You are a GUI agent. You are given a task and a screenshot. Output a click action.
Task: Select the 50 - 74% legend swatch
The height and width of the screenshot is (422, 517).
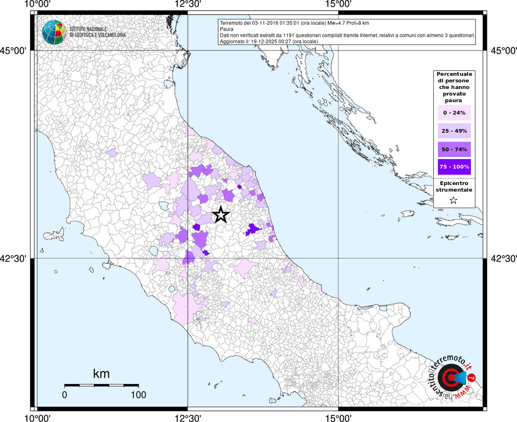[x=454, y=149]
